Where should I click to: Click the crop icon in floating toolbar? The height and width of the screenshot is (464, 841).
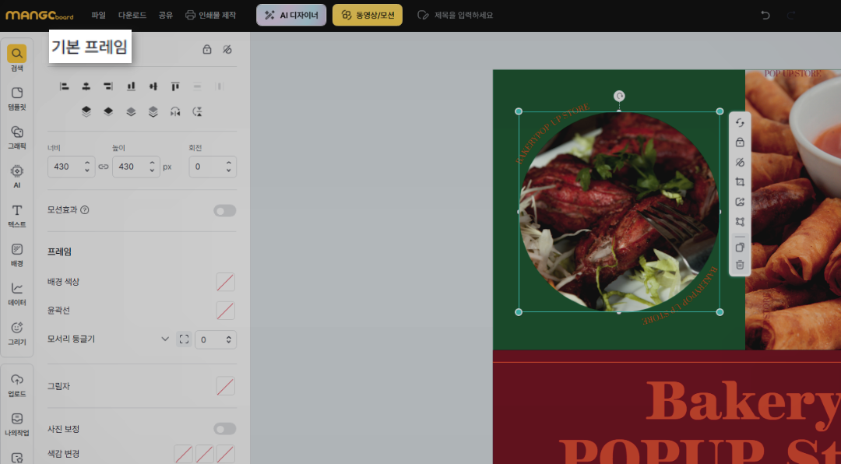click(740, 182)
